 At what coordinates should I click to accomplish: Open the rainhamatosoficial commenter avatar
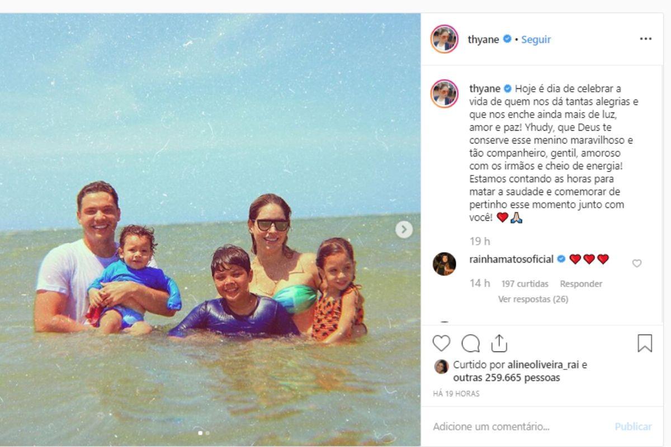[x=445, y=264]
